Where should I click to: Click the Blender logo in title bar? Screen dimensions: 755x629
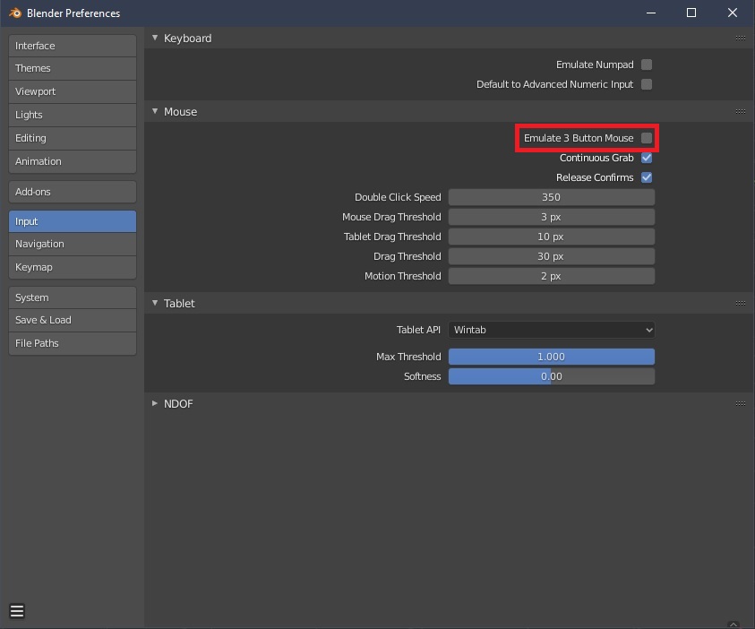point(15,13)
